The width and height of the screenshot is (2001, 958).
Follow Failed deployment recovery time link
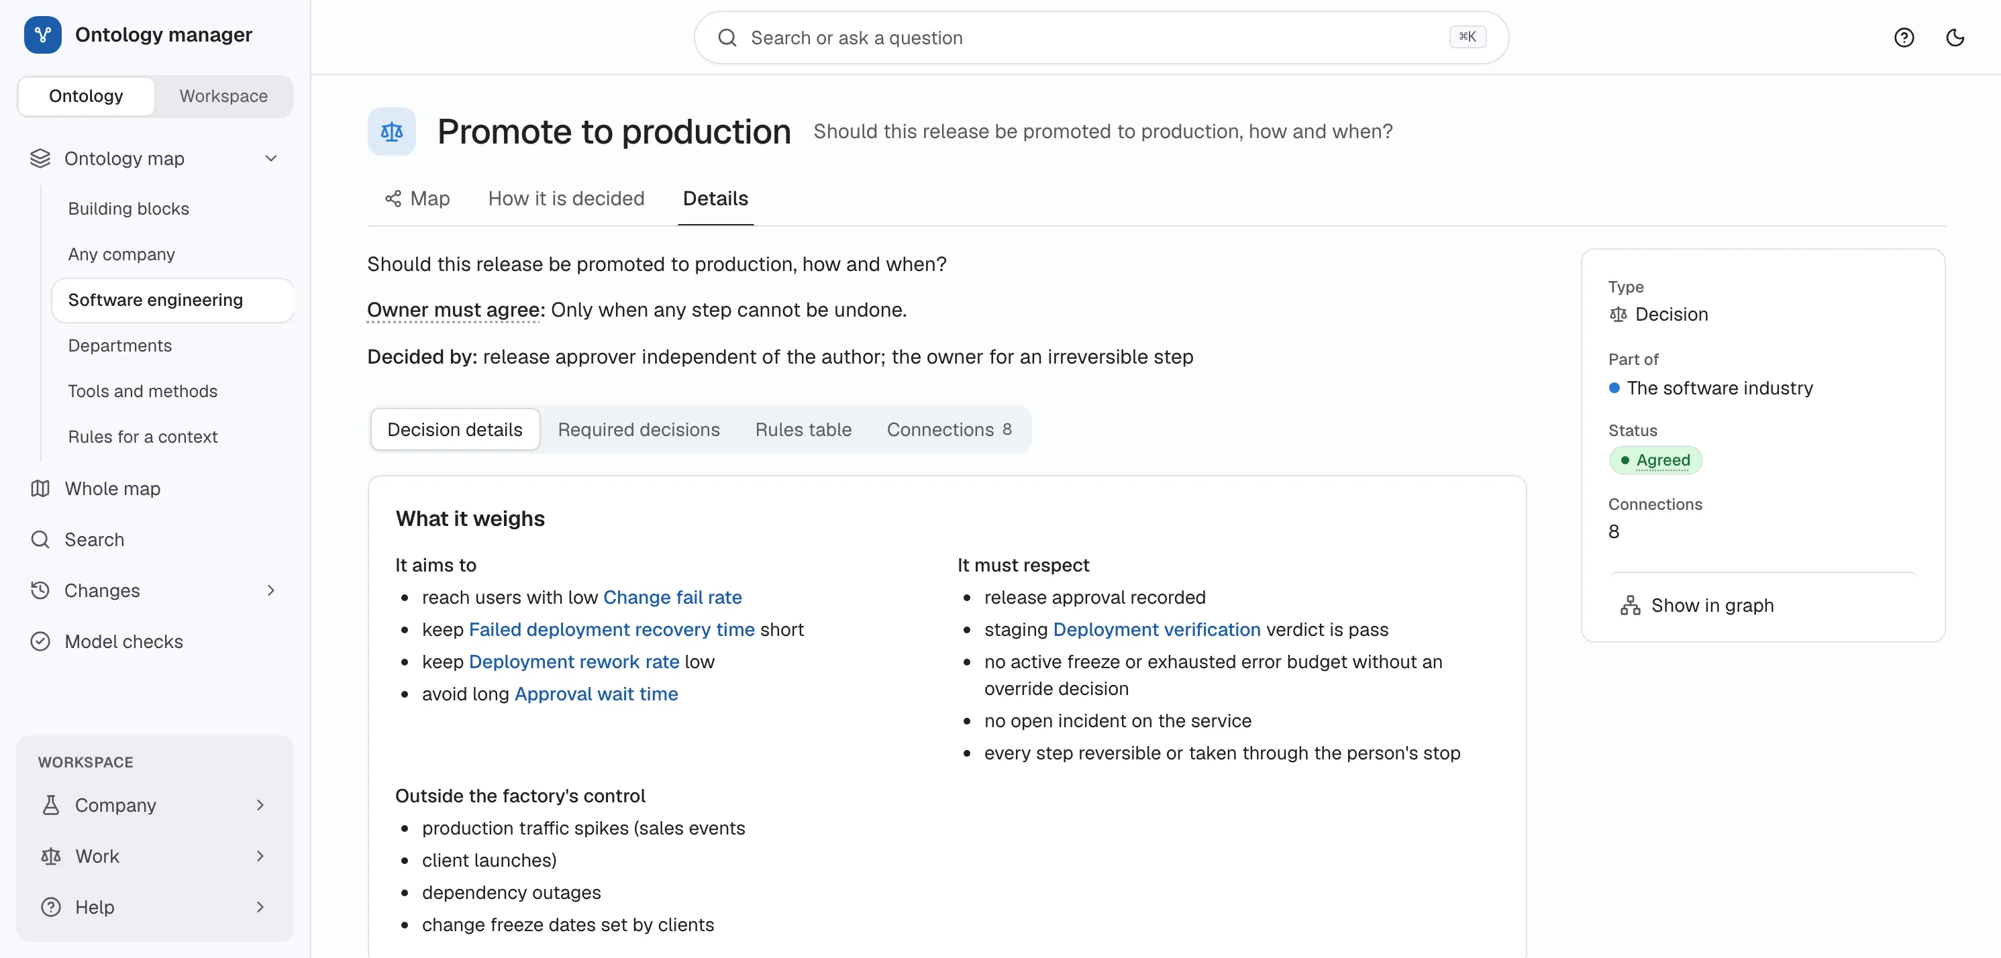click(612, 629)
